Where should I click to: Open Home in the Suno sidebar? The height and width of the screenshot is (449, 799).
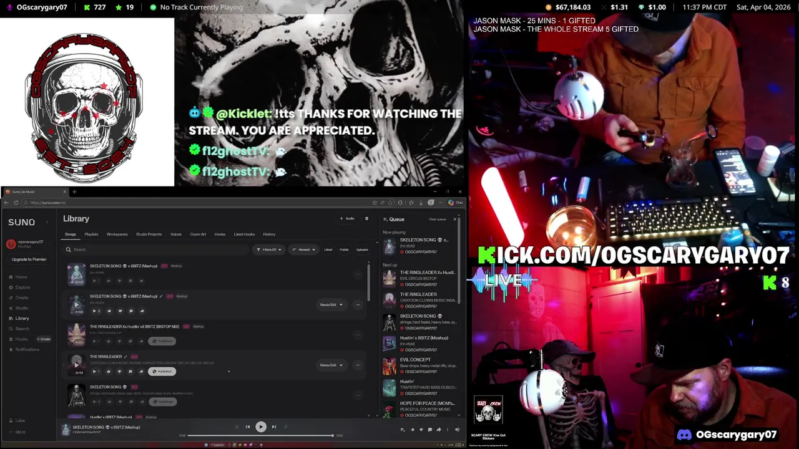(x=18, y=277)
